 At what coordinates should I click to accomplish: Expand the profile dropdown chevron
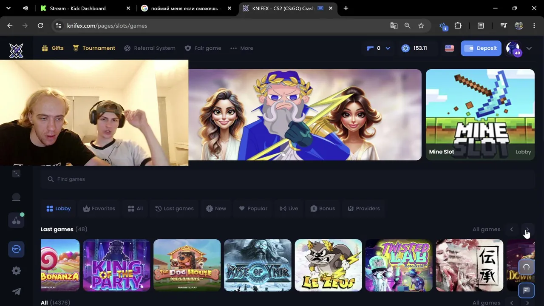[529, 48]
